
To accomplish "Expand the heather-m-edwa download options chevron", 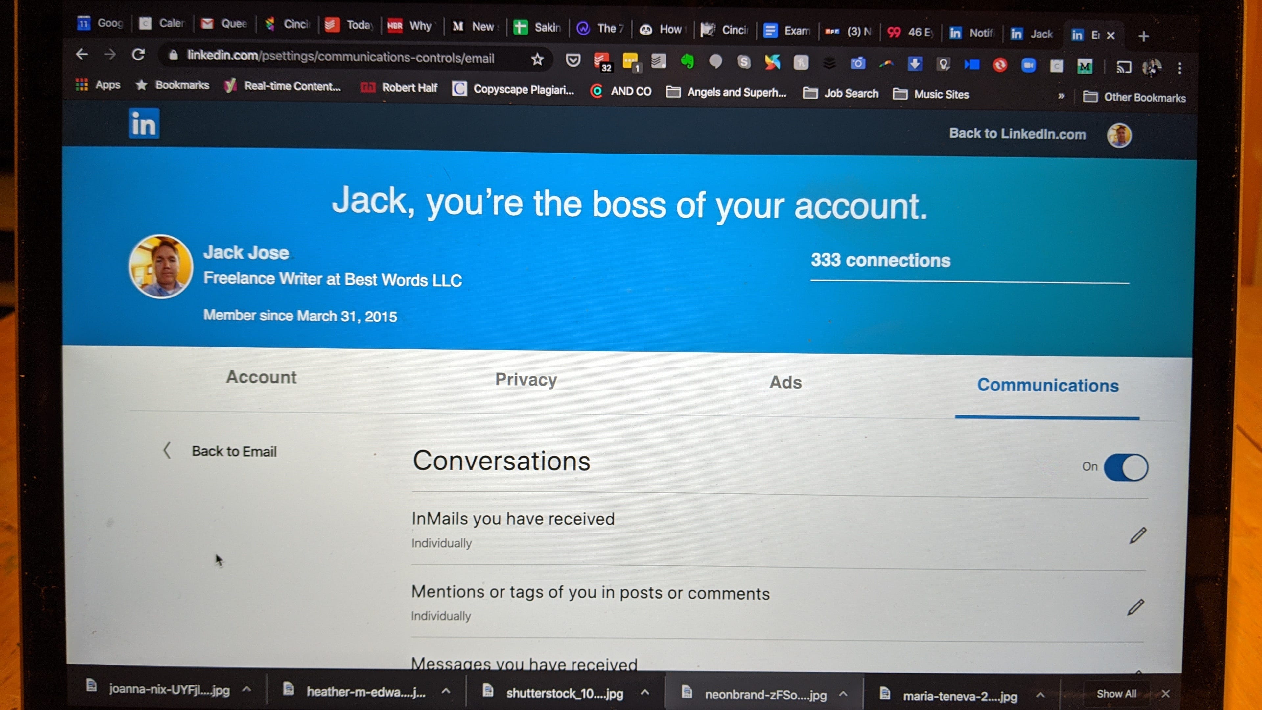I will click(x=446, y=691).
